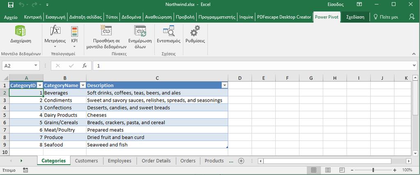Viewport: 420px width, 175px height.
Task: Switch to the Inquire tab
Action: pyautogui.click(x=246, y=17)
